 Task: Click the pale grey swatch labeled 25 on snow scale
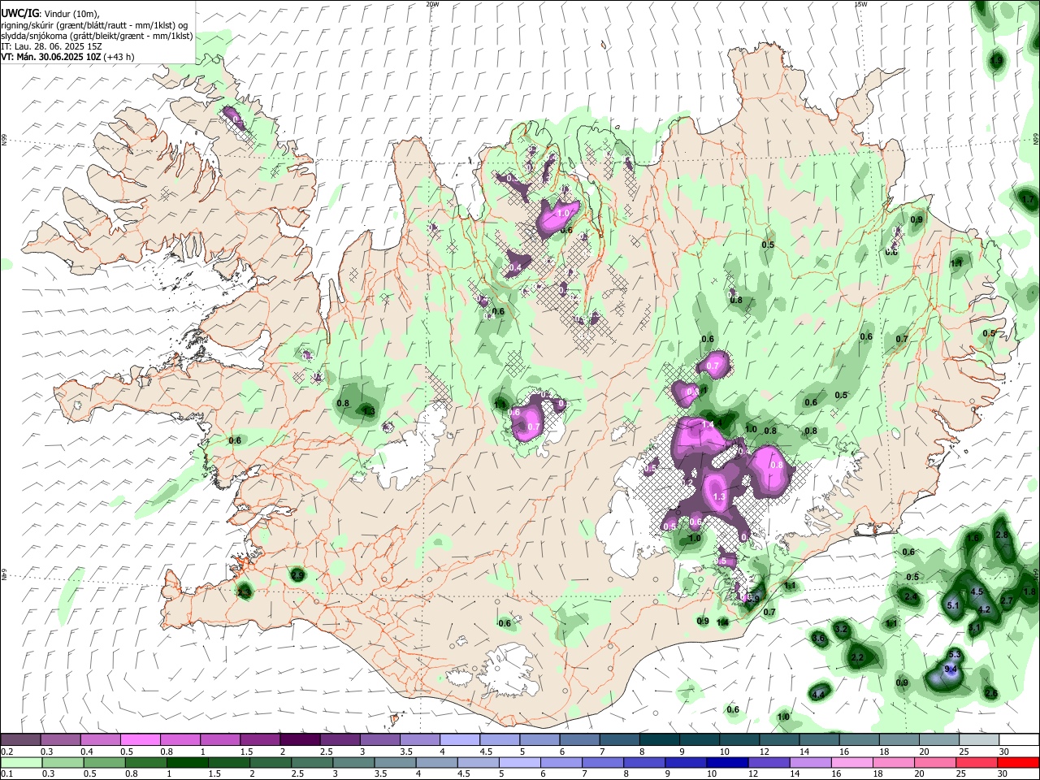tap(980, 739)
